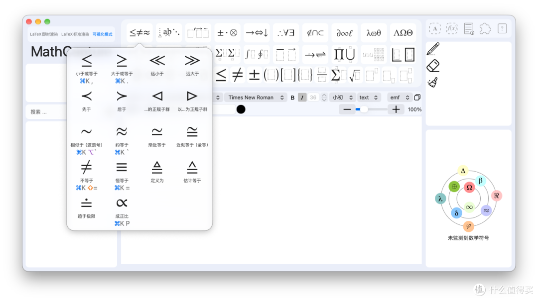Switch to LaTeX即时渲染 mode tab

44,34
